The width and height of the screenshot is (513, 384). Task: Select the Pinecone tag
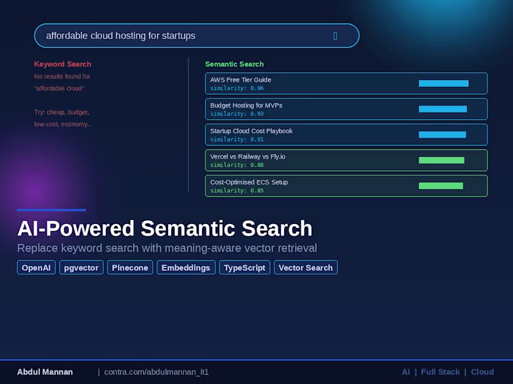tap(130, 268)
